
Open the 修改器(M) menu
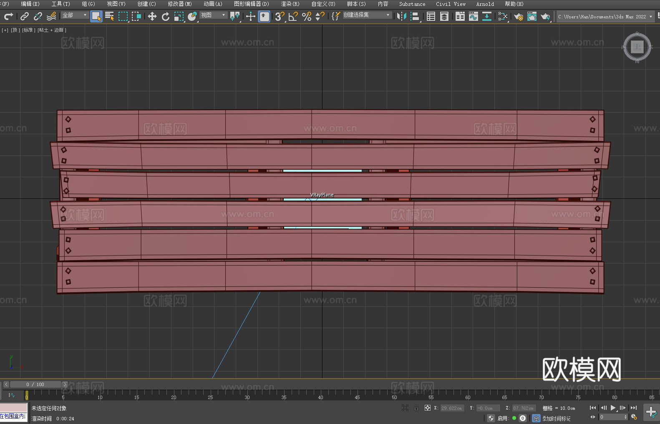[x=180, y=4]
